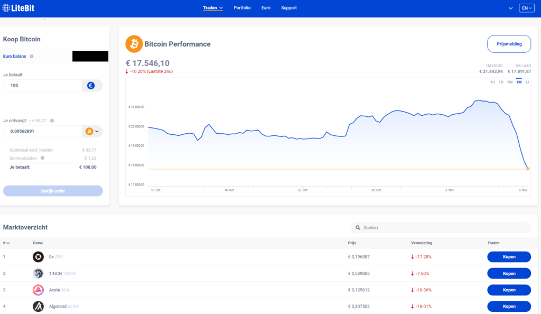Click the Euro currency icon
Screen dimensions: 541x314
click(91, 85)
